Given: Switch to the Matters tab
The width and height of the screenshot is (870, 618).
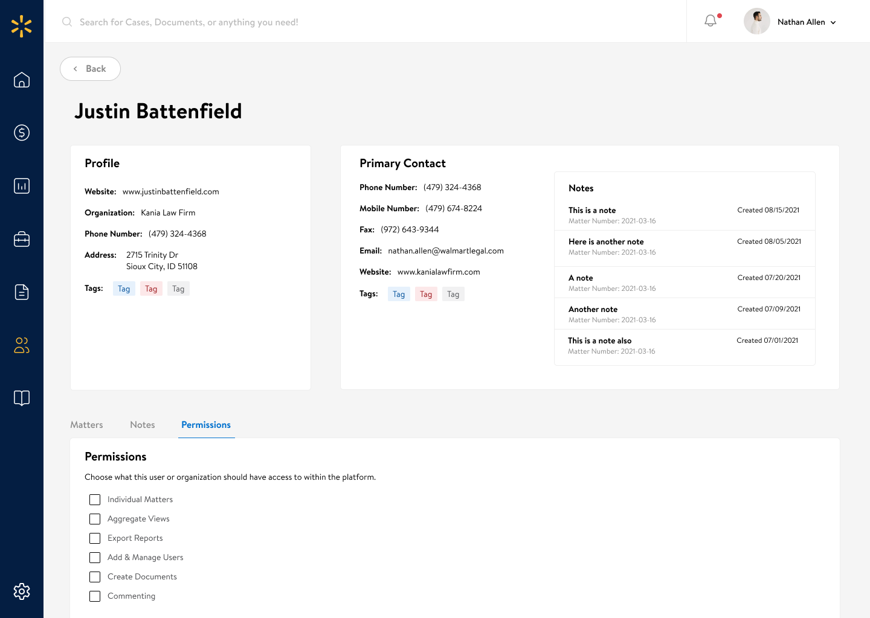Looking at the screenshot, I should coord(86,425).
